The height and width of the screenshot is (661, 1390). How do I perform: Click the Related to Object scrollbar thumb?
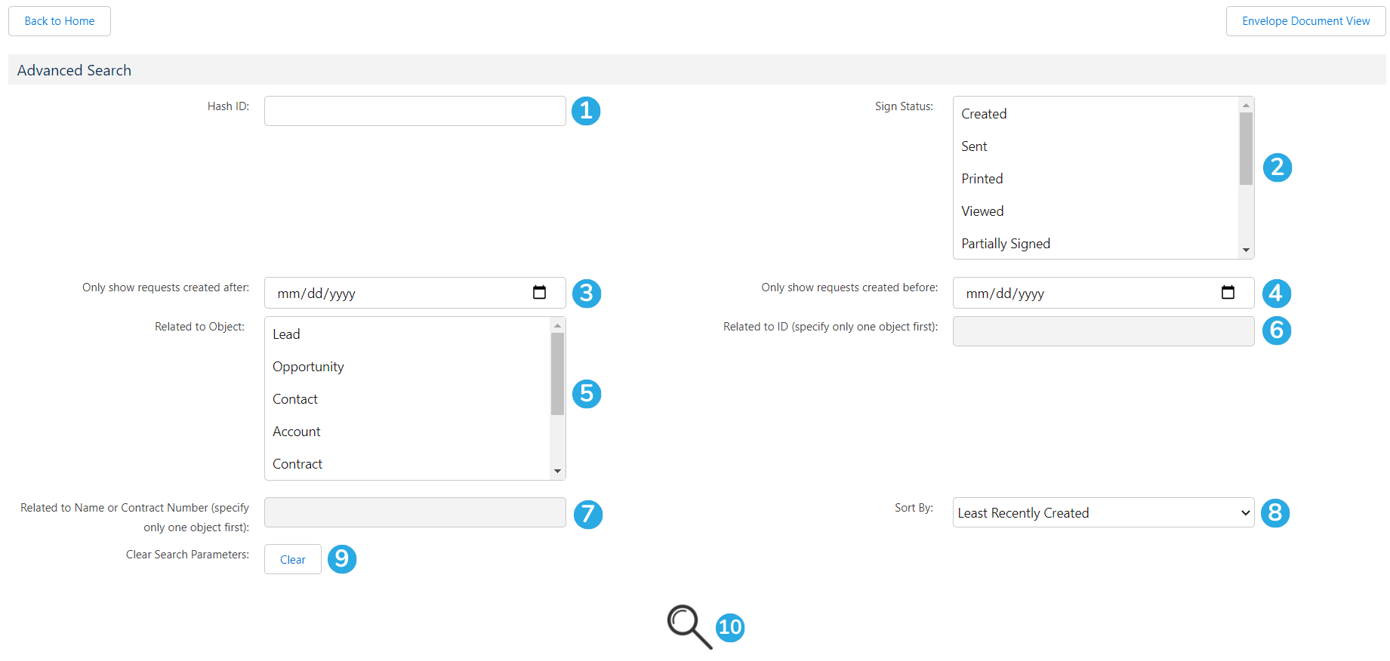557,374
